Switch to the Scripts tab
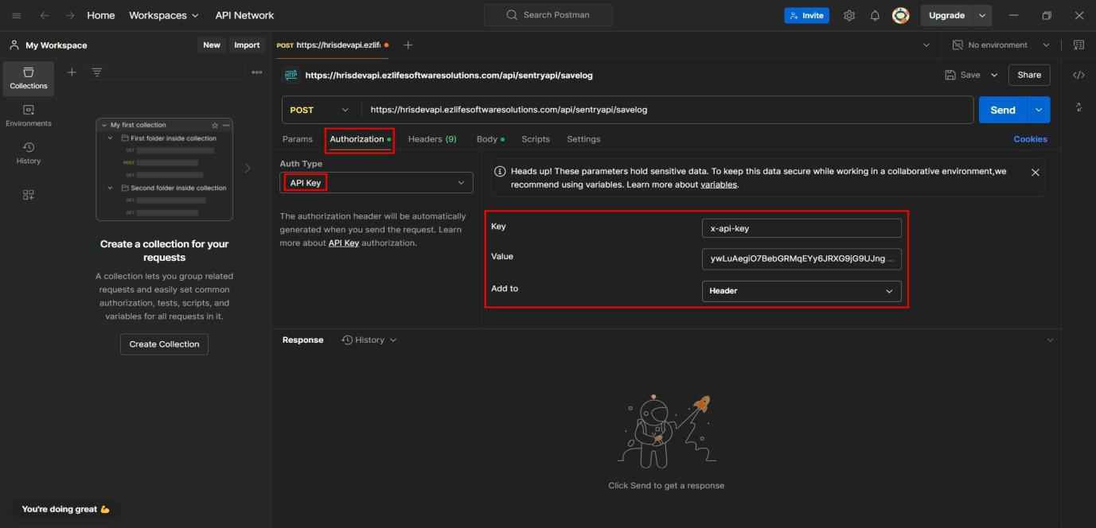This screenshot has width=1096, height=528. [536, 139]
